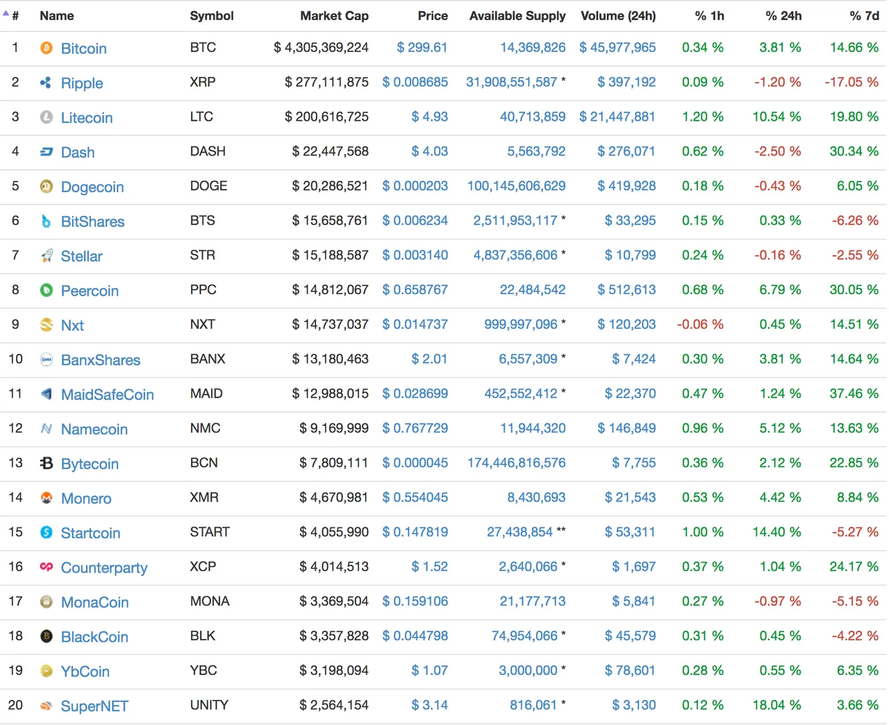Sort table by Volume (24h) column
889x725 pixels.
[x=618, y=16]
